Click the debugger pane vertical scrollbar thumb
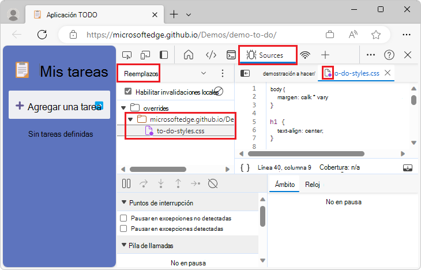The image size is (421, 270). click(262, 216)
